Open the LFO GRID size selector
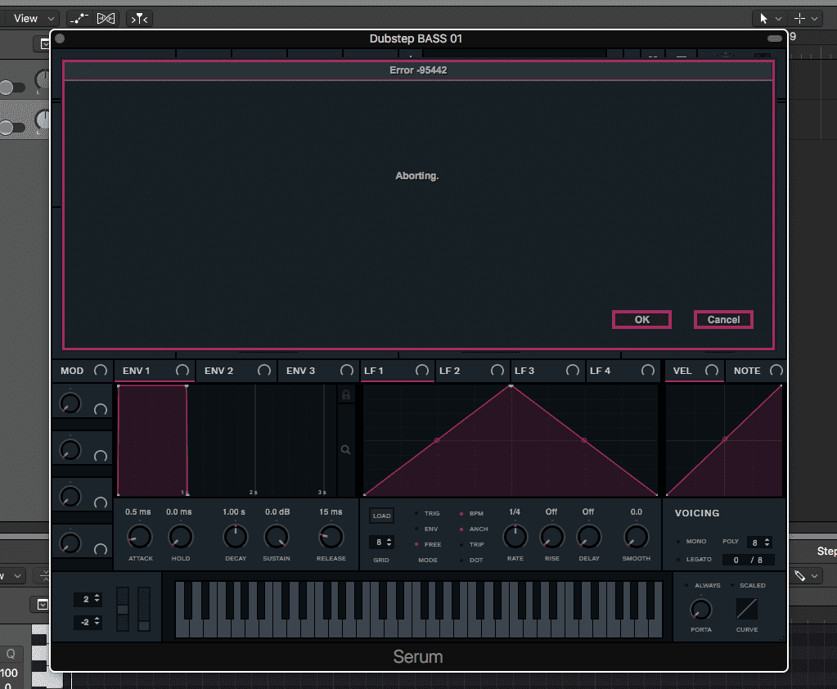This screenshot has height=689, width=837. [x=381, y=542]
